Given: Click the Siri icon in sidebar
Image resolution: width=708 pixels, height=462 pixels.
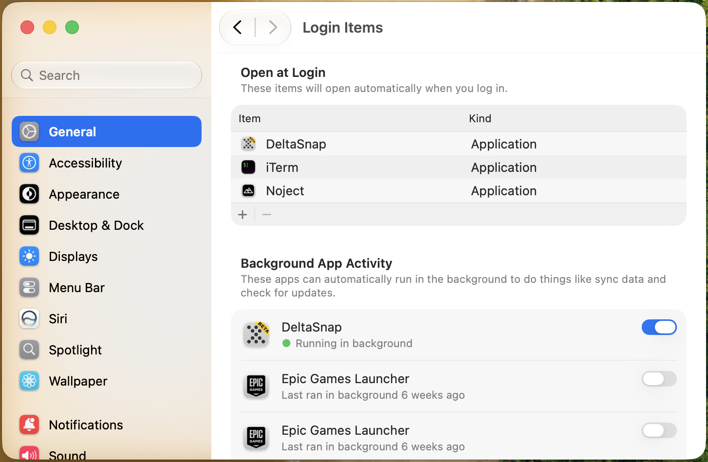Looking at the screenshot, I should click(x=29, y=318).
